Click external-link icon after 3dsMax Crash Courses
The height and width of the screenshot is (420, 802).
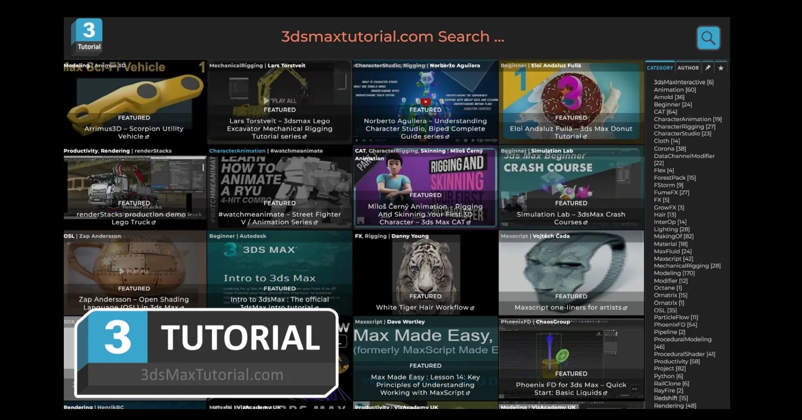[x=585, y=223]
